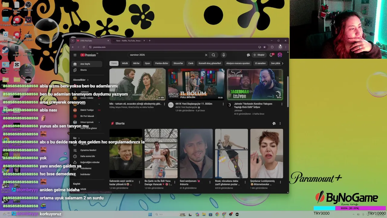Close the Rave browser tab
Viewport: 387px width, 218px height.
coord(144,41)
